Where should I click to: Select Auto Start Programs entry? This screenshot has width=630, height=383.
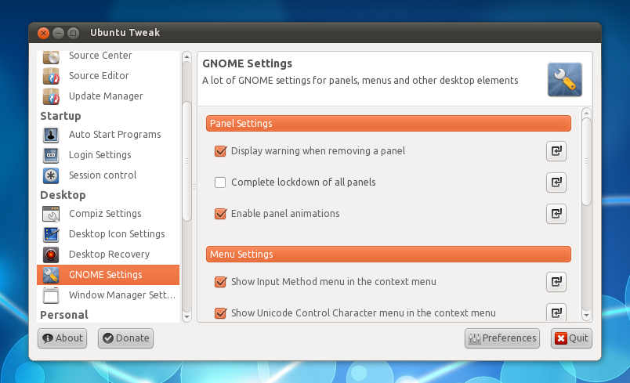tap(108, 135)
